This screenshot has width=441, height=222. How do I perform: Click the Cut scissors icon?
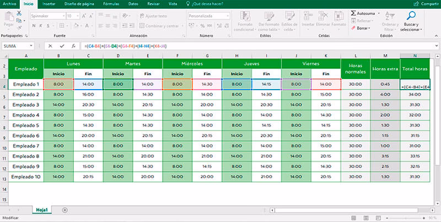(x=19, y=13)
